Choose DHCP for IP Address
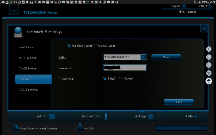Image resolution: width=216 pixels, height=135 pixels. coord(105,79)
